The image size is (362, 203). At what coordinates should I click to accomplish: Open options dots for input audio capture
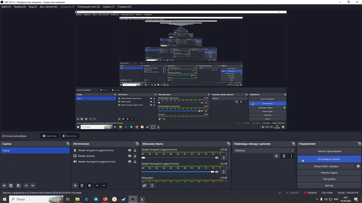click(224, 158)
